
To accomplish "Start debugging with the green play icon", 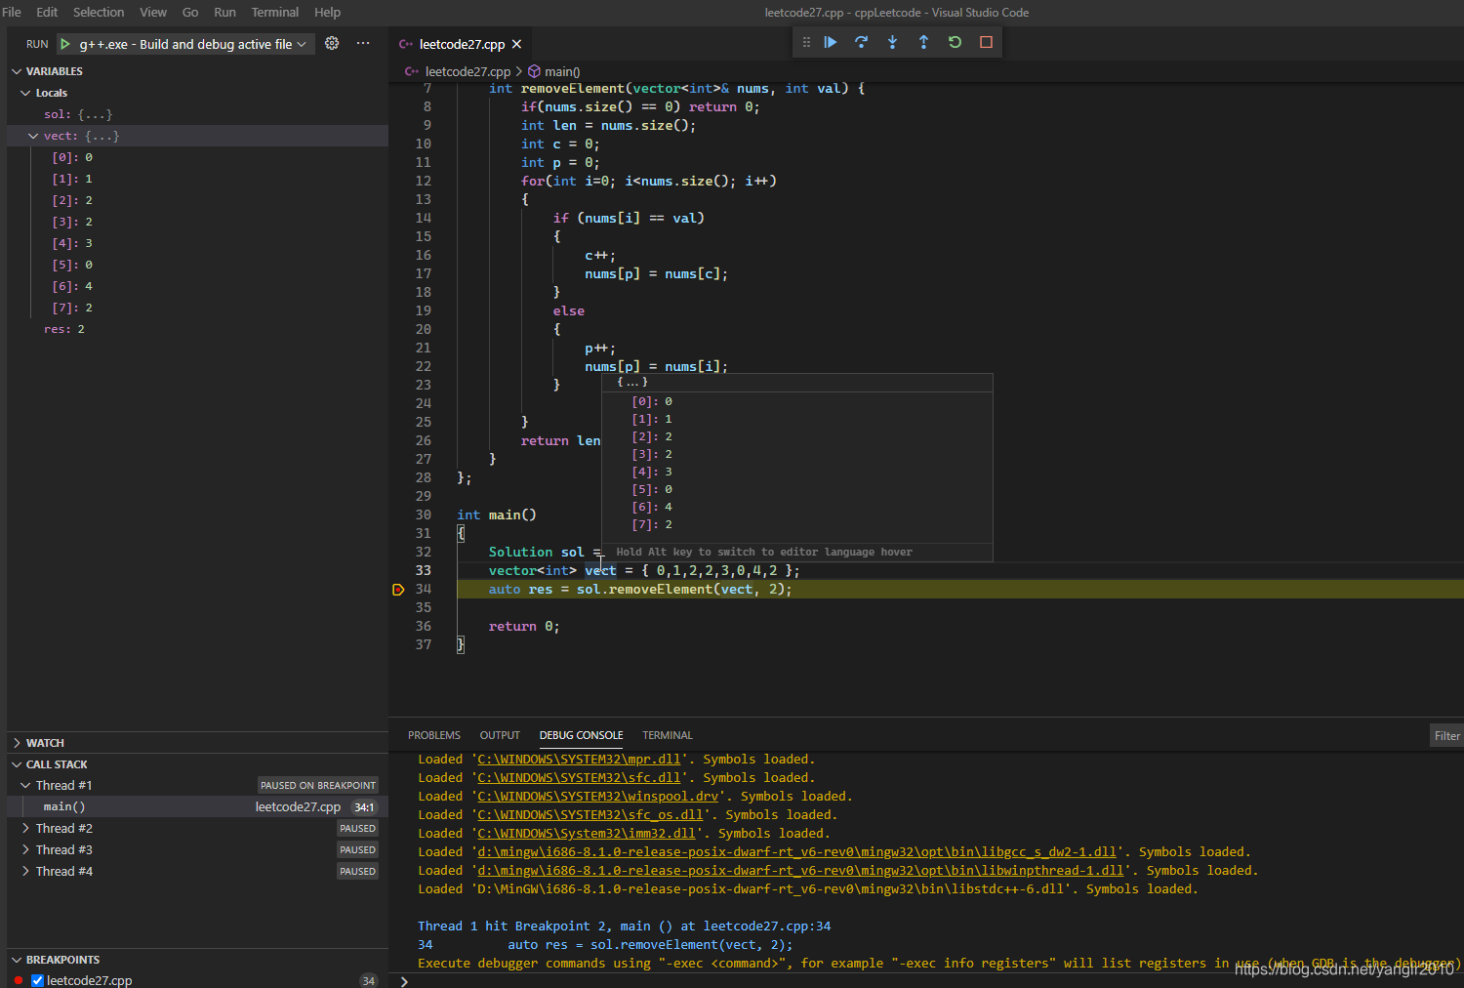I will (x=65, y=44).
